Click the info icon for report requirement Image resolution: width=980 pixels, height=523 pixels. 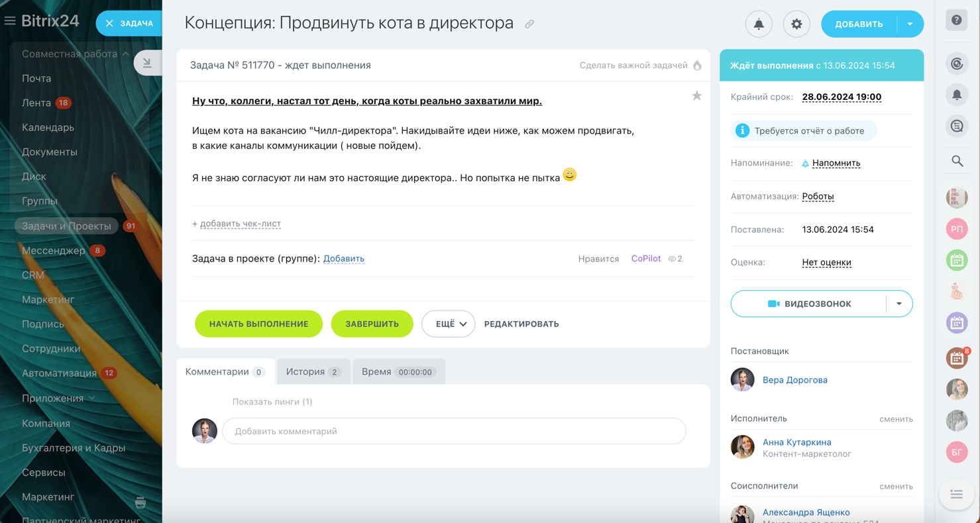pyautogui.click(x=742, y=131)
